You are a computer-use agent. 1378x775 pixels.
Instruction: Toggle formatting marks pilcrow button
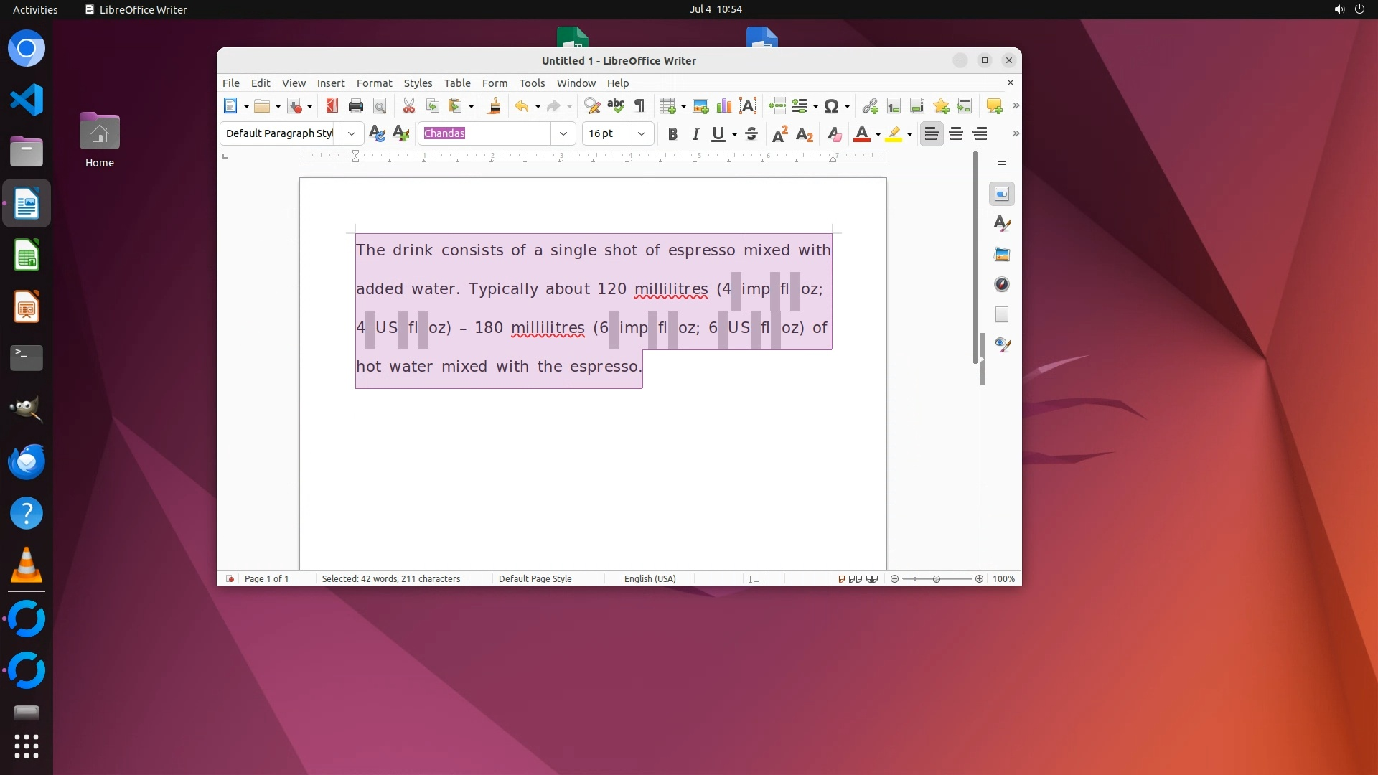click(x=639, y=106)
